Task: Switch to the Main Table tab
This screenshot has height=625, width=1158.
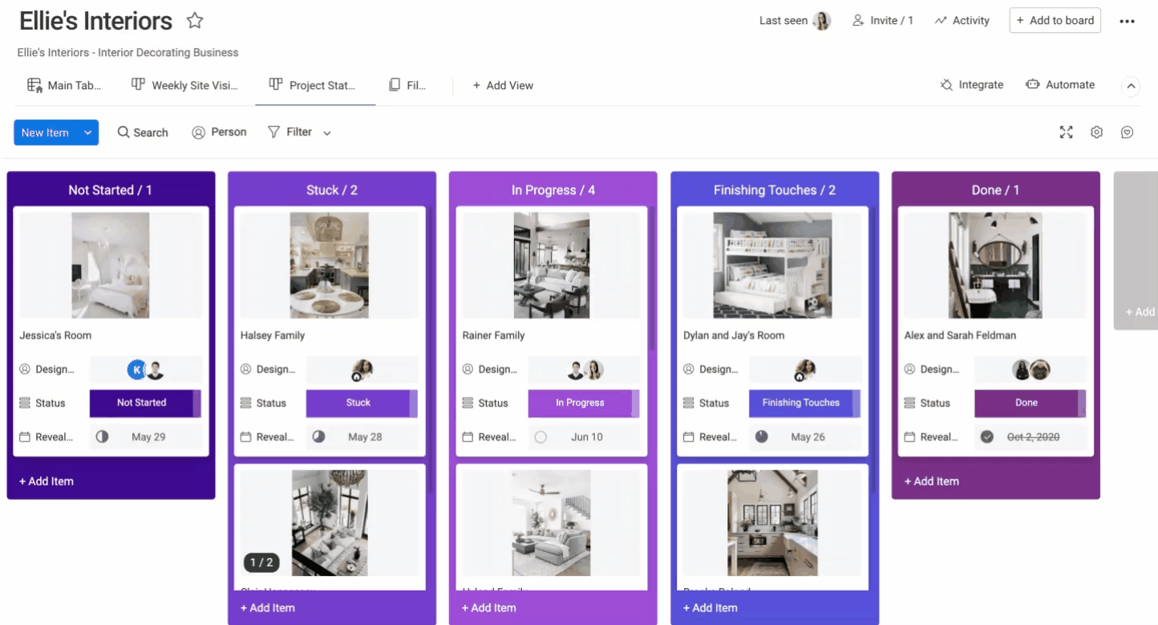Action: [x=64, y=85]
